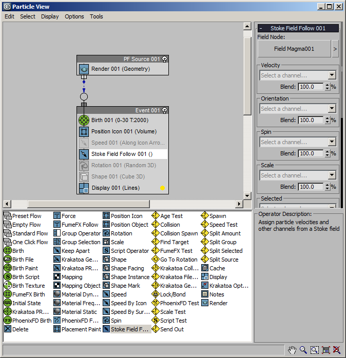Viewport: 346px width, 358px height.
Task: Pick the Cache operator depot icon
Action: (205, 268)
